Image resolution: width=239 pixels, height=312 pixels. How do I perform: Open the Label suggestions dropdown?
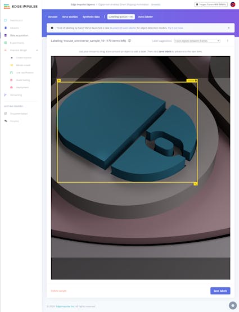coord(197,41)
